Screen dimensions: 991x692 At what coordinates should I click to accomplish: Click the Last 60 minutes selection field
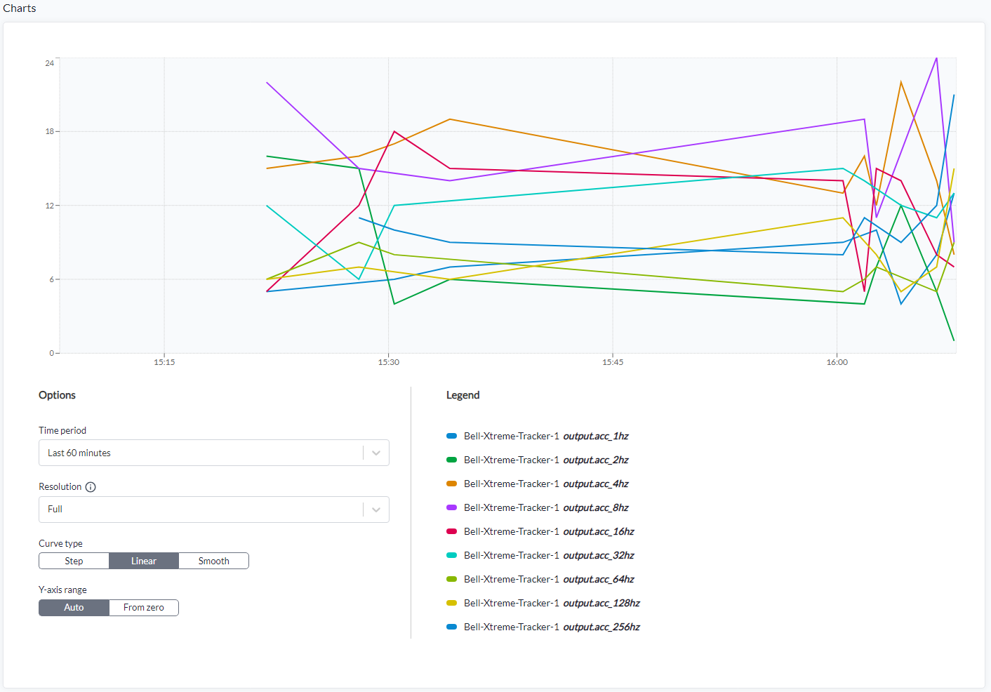[214, 453]
